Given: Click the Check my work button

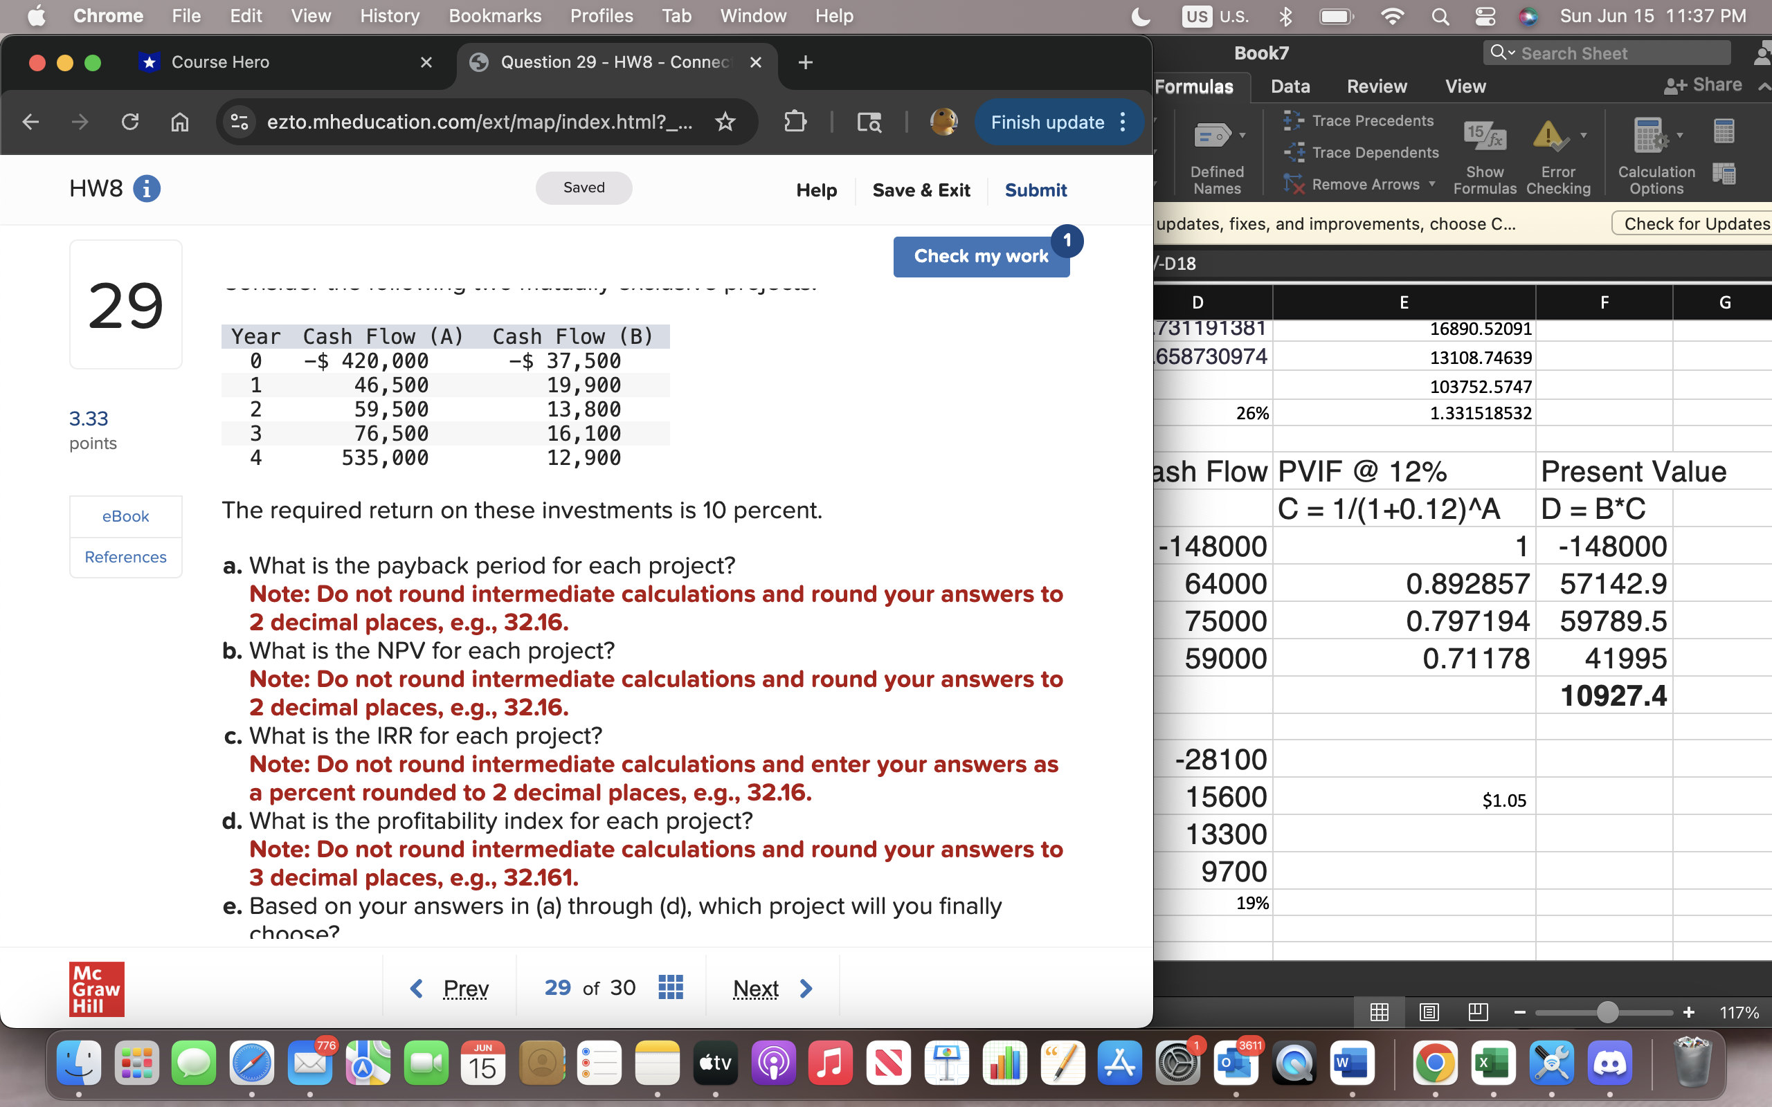Looking at the screenshot, I should click(x=980, y=255).
